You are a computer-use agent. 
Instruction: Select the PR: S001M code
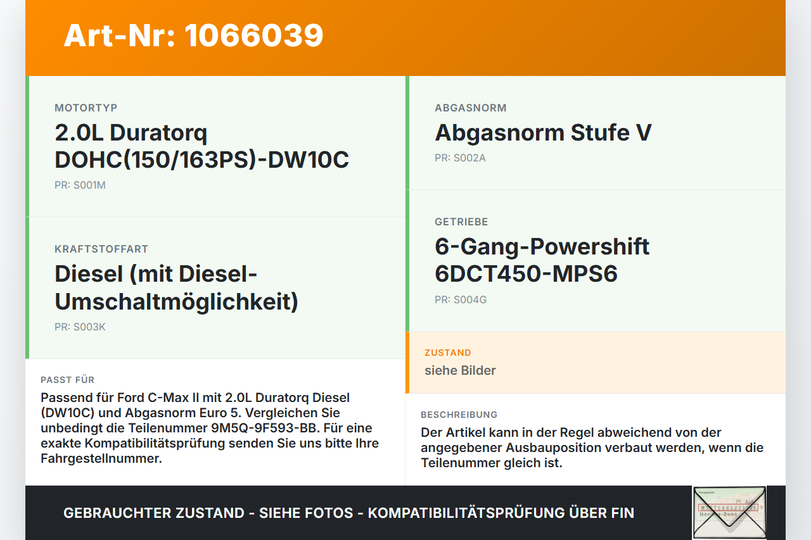80,185
